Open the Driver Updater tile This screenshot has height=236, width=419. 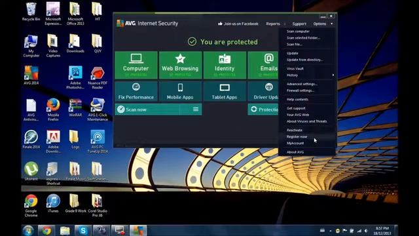(x=263, y=92)
